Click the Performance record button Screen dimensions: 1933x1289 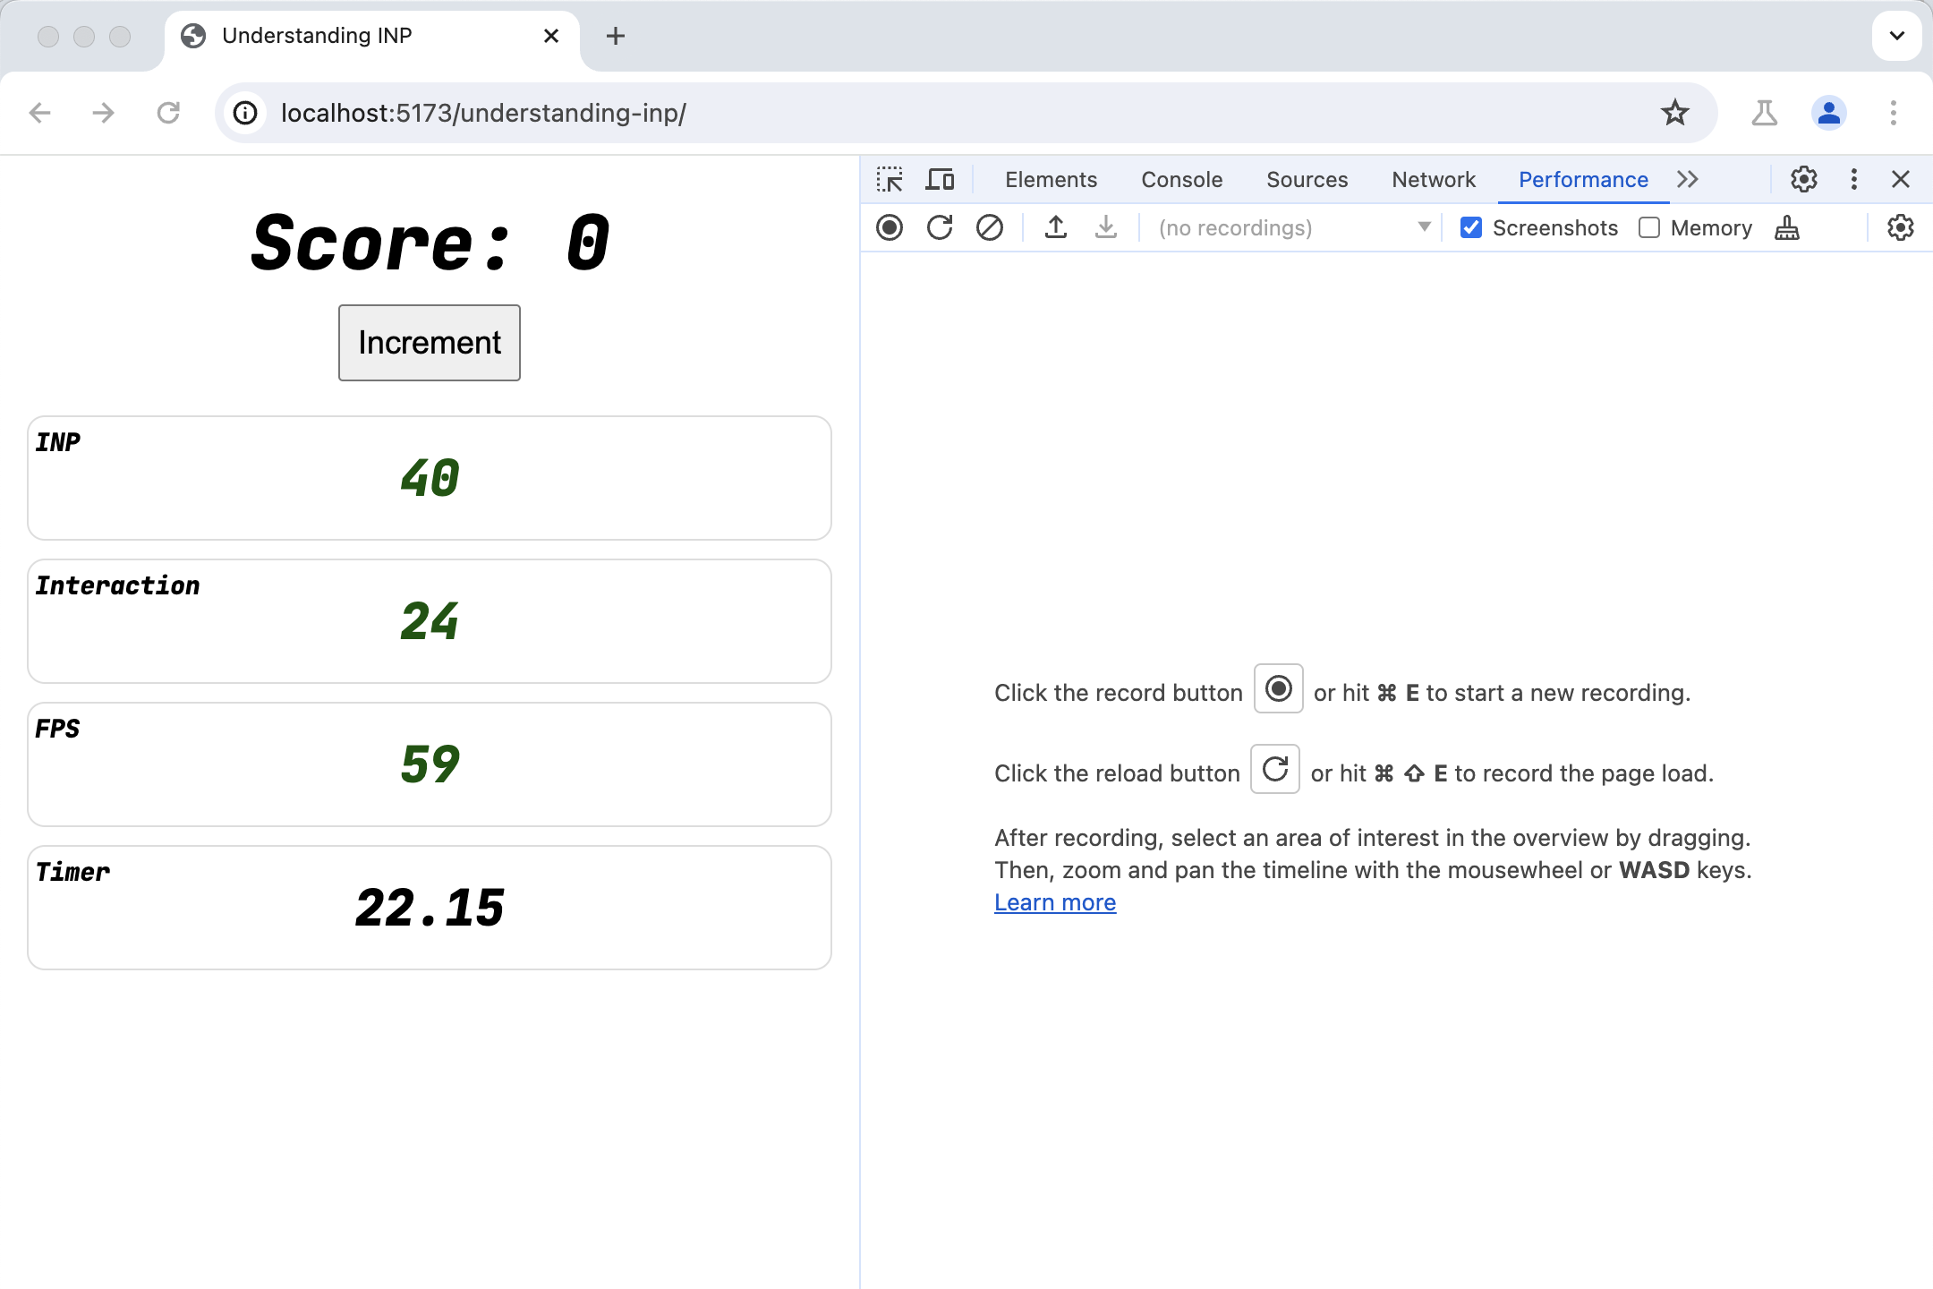pos(890,227)
